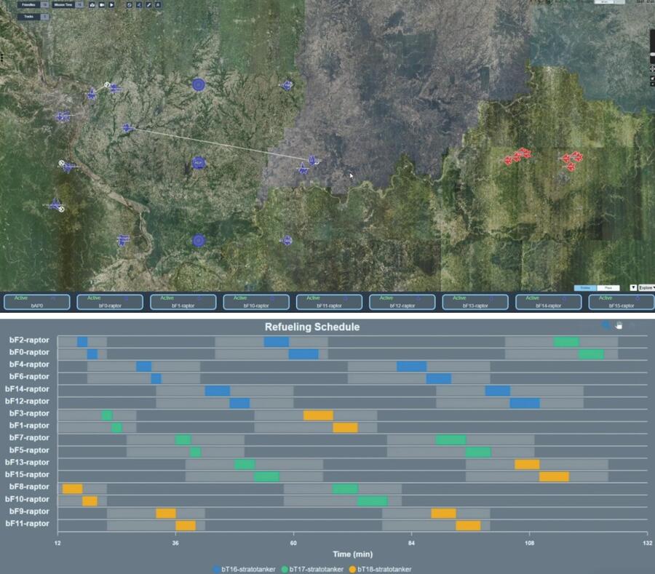Click the refresh icon near the top right

tap(130, 5)
